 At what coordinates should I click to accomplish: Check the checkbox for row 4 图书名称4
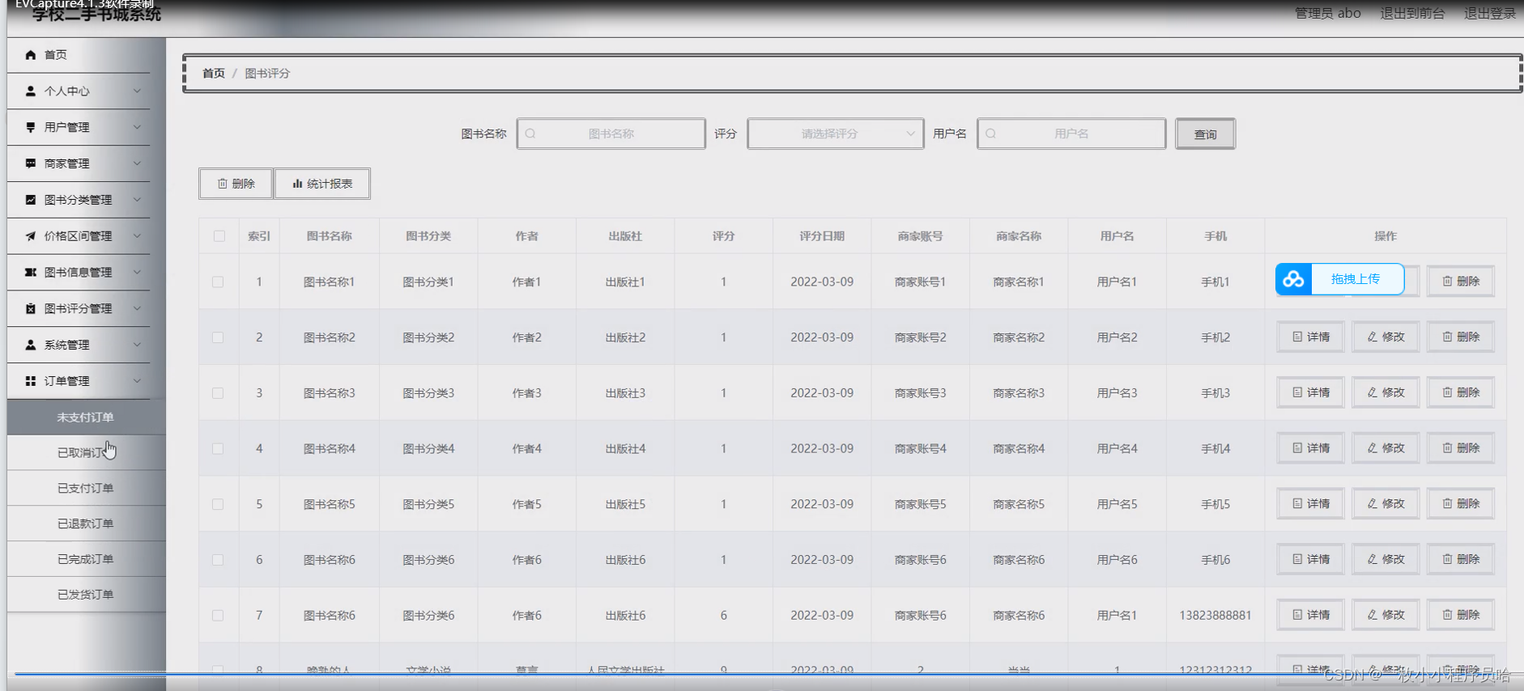pyautogui.click(x=218, y=448)
